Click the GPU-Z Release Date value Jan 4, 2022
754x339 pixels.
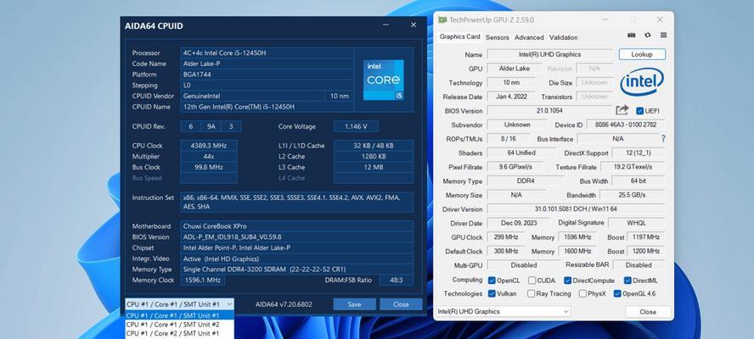pos(511,96)
